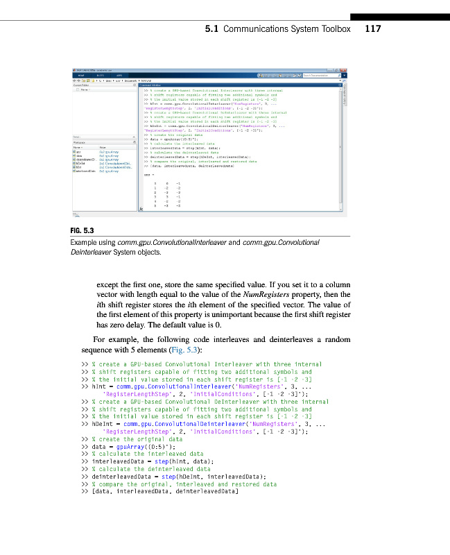Click the fx function browser icon
Screen dimensions: 450x555
(141, 207)
